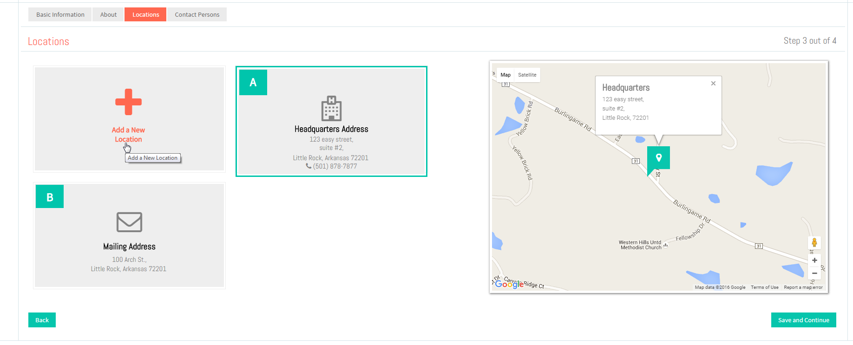Click the phone icon beside (501) 878-7877
Image resolution: width=853 pixels, height=345 pixels.
click(x=308, y=166)
